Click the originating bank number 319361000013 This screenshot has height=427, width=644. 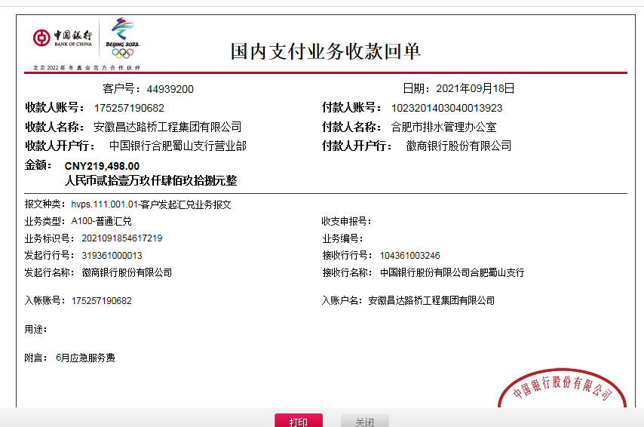[x=112, y=256]
